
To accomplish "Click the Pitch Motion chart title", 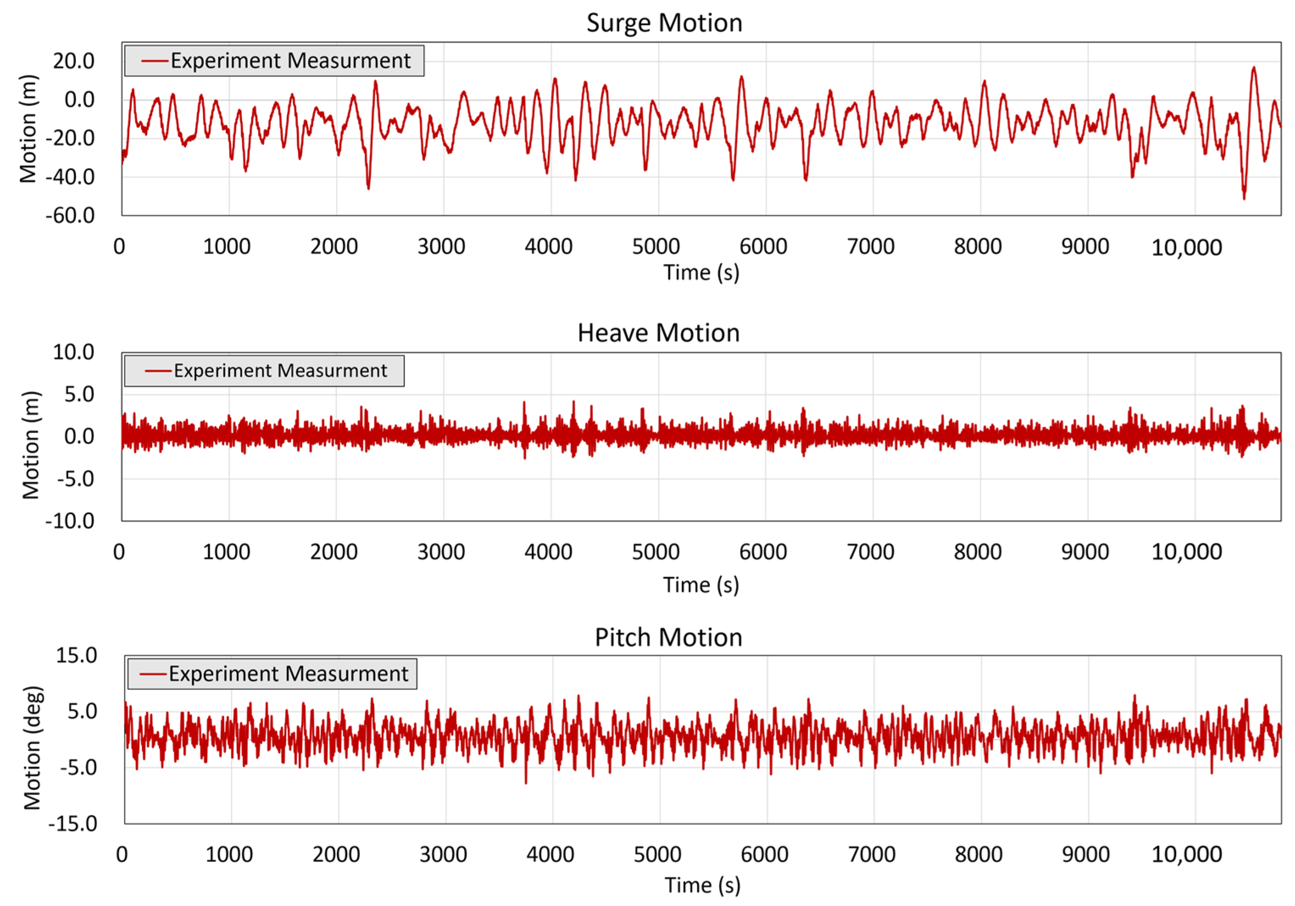I will [x=668, y=637].
